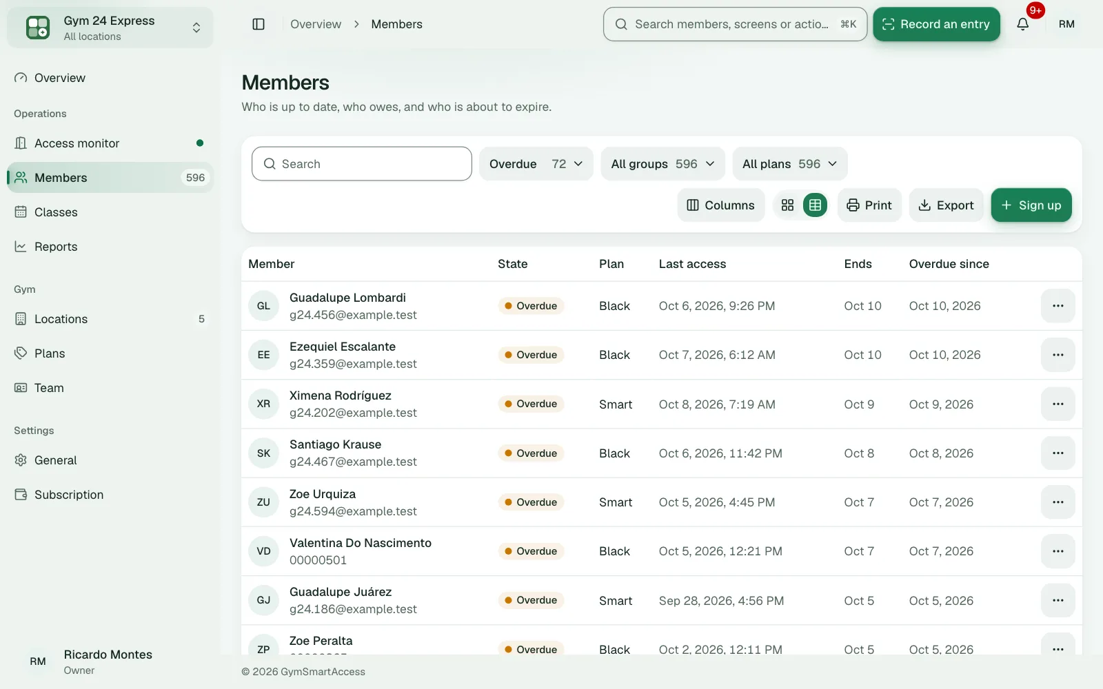Click the SK member avatar
The height and width of the screenshot is (689, 1103).
(x=263, y=453)
